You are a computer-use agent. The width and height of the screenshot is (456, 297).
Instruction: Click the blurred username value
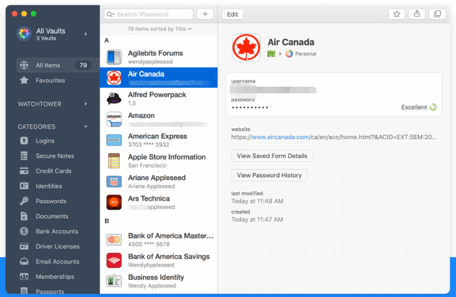[273, 90]
